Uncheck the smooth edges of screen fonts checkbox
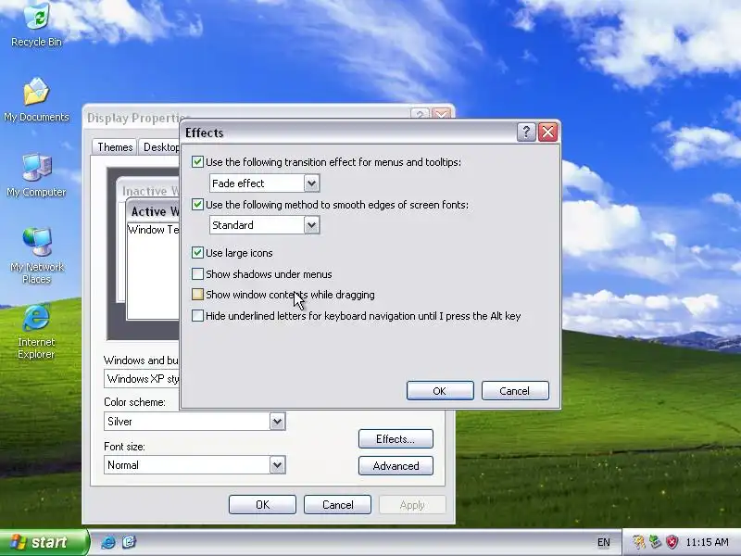This screenshot has height=556, width=741. coord(197,204)
